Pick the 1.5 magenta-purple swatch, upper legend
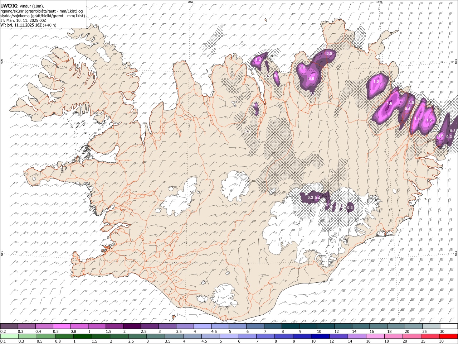Image resolution: width=458 pixels, height=344 pixels. pyautogui.click(x=114, y=326)
